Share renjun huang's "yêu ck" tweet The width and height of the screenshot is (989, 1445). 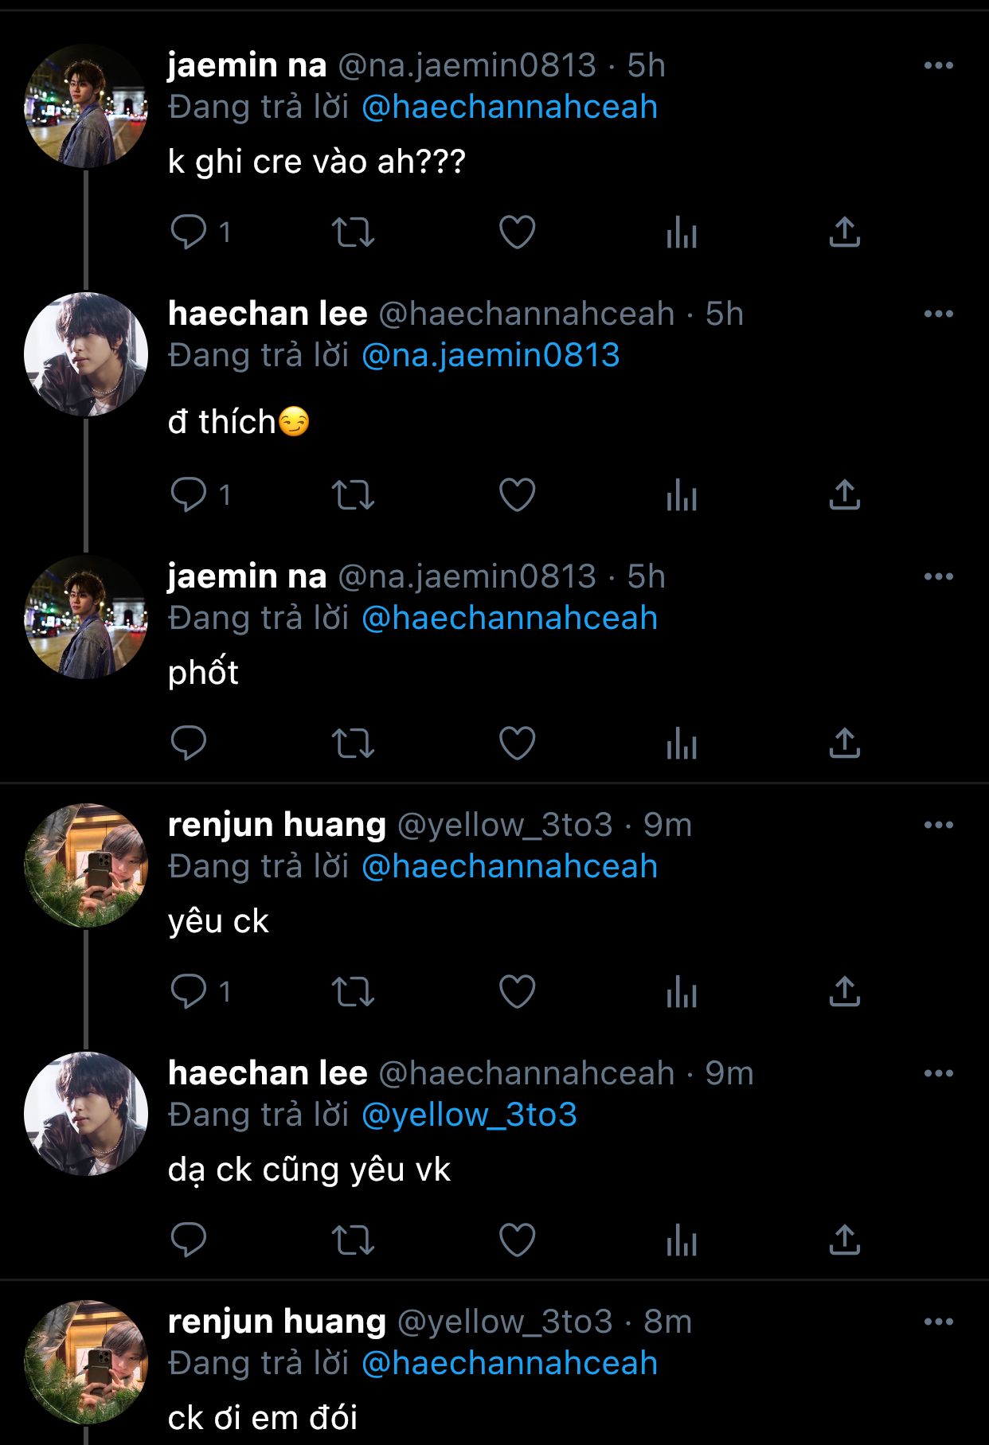click(845, 992)
